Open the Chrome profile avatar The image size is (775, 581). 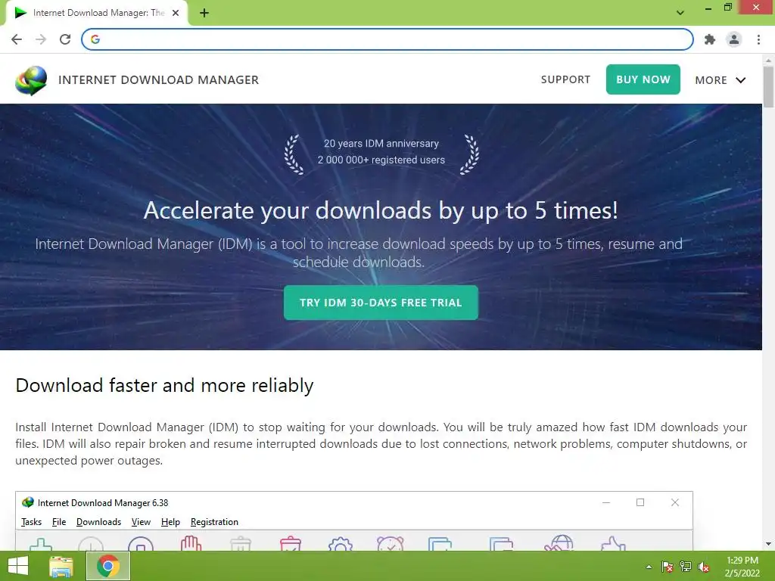tap(734, 39)
